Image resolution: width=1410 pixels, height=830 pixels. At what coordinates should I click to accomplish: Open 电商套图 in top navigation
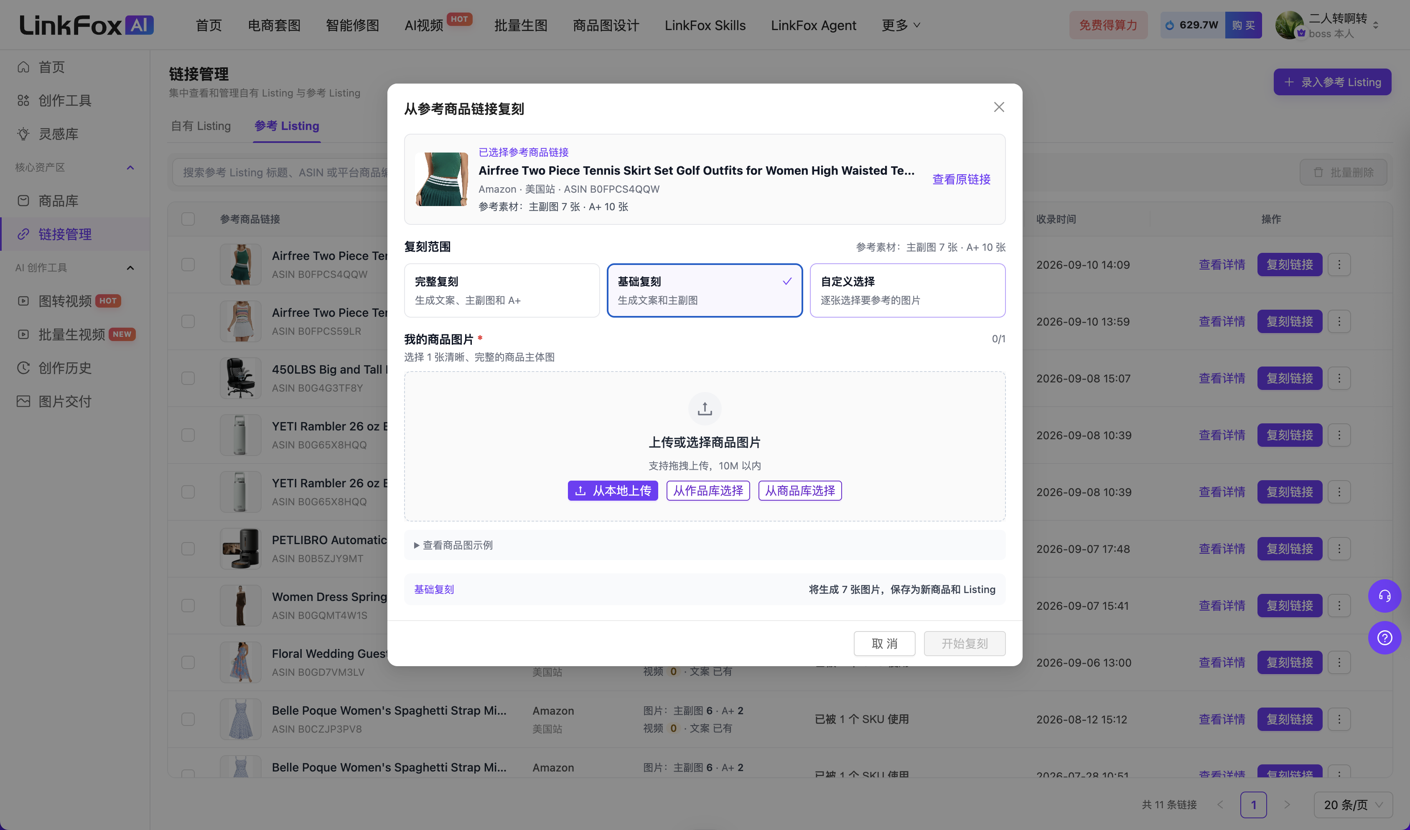[274, 25]
